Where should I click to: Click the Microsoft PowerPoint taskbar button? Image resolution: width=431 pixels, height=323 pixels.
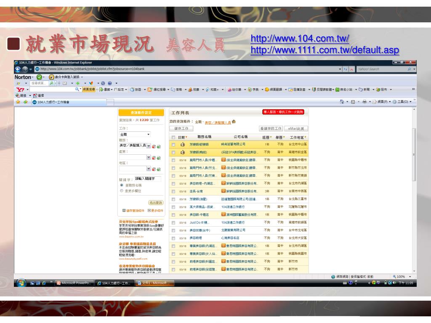pyautogui.click(x=74, y=283)
